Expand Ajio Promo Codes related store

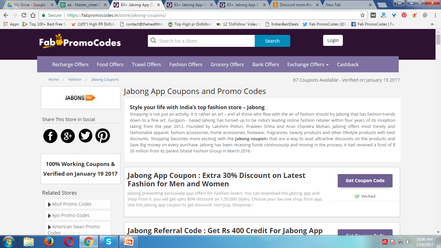coord(78,215)
